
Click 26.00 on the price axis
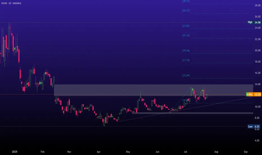(x=258, y=17)
